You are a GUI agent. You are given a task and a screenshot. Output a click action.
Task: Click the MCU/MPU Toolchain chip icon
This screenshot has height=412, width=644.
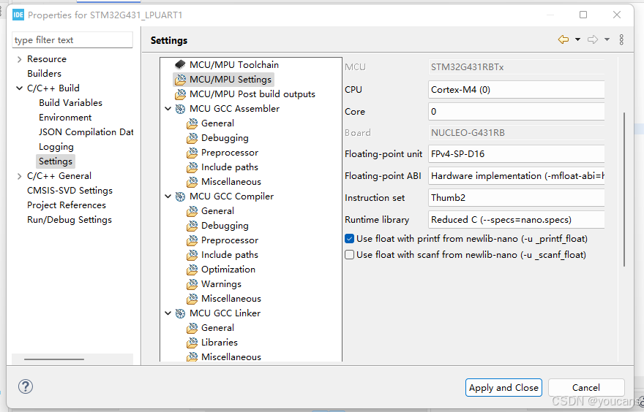[180, 65]
